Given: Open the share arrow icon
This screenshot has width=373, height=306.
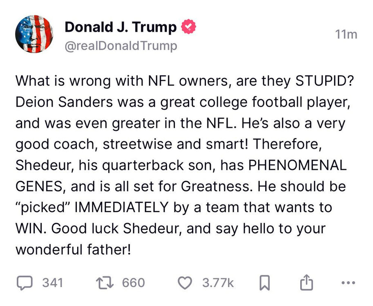Looking at the screenshot, I should [x=306, y=282].
